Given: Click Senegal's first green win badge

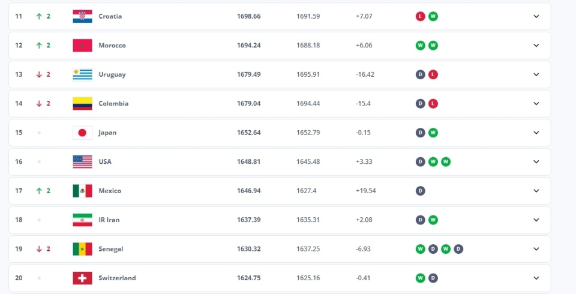Looking at the screenshot, I should coord(421,249).
